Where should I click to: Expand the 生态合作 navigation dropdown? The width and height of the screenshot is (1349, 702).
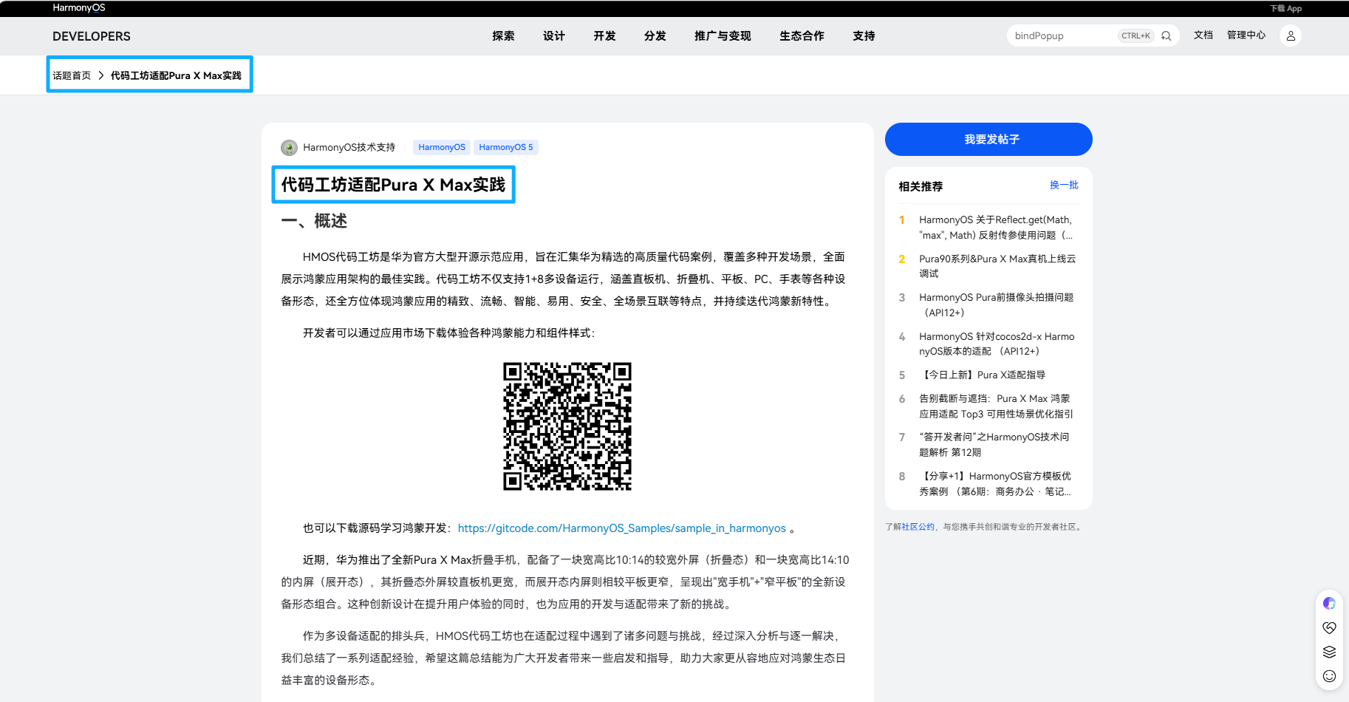(x=802, y=35)
